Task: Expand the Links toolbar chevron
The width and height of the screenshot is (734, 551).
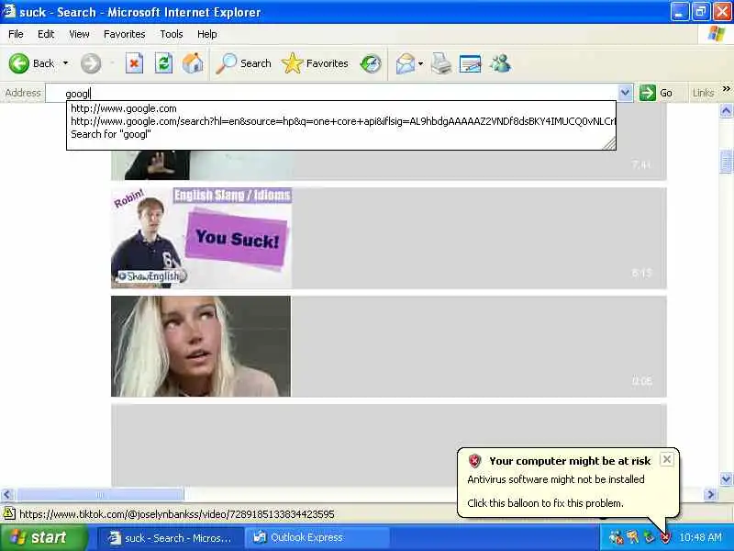Action: (x=727, y=88)
